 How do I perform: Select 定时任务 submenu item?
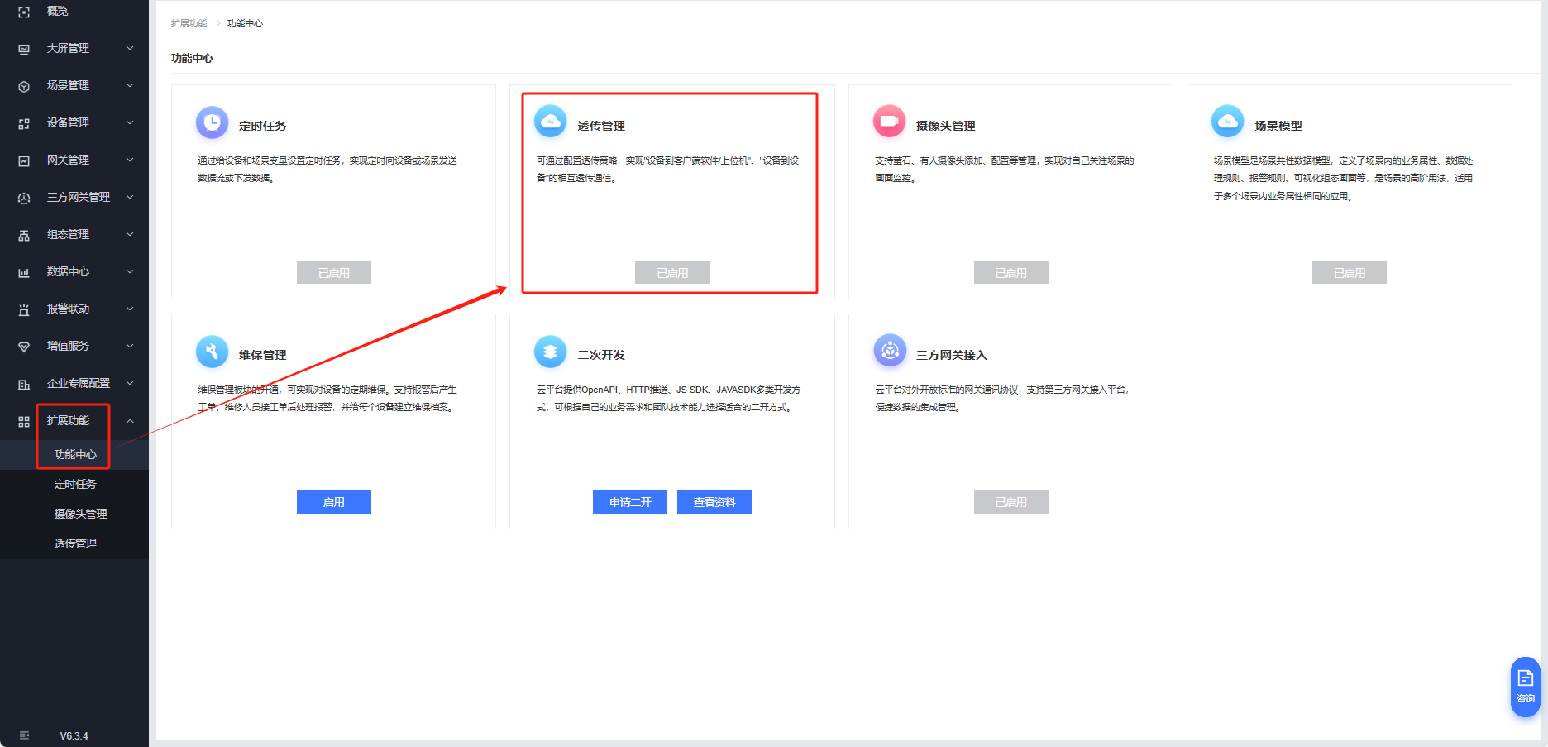75,484
